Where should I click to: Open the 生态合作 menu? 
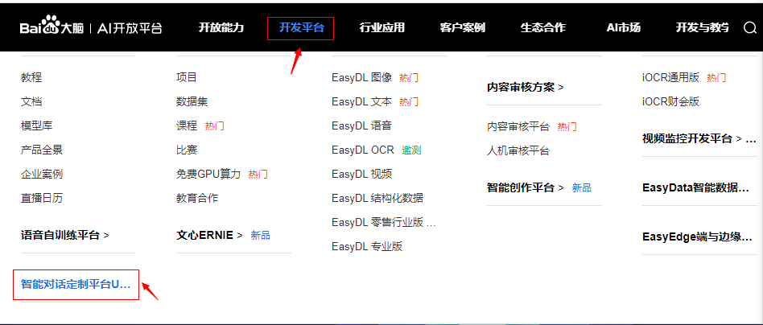tap(543, 27)
